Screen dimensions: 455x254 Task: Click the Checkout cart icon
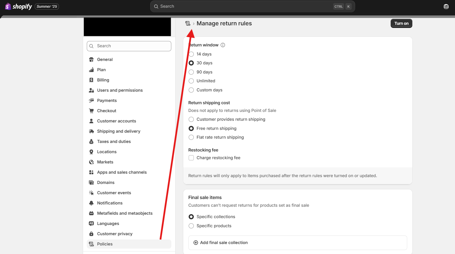[x=91, y=111]
